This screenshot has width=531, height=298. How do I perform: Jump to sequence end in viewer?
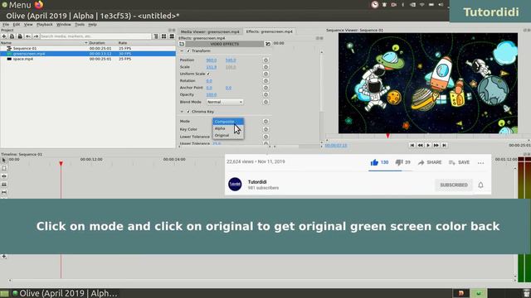445,146
